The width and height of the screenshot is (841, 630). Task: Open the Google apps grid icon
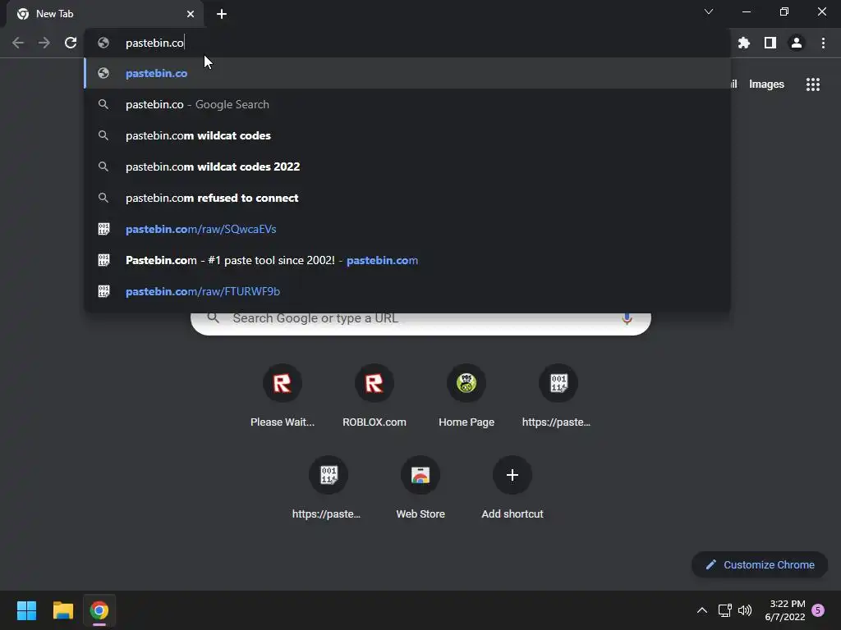(813, 84)
